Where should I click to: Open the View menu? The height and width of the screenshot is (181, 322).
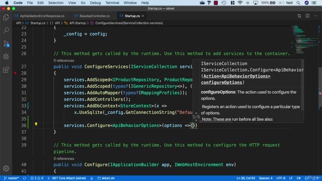tap(72, 3)
